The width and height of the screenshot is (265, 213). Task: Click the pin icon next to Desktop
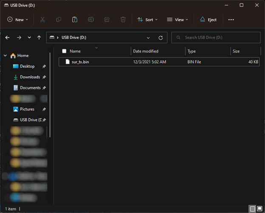coord(44,66)
